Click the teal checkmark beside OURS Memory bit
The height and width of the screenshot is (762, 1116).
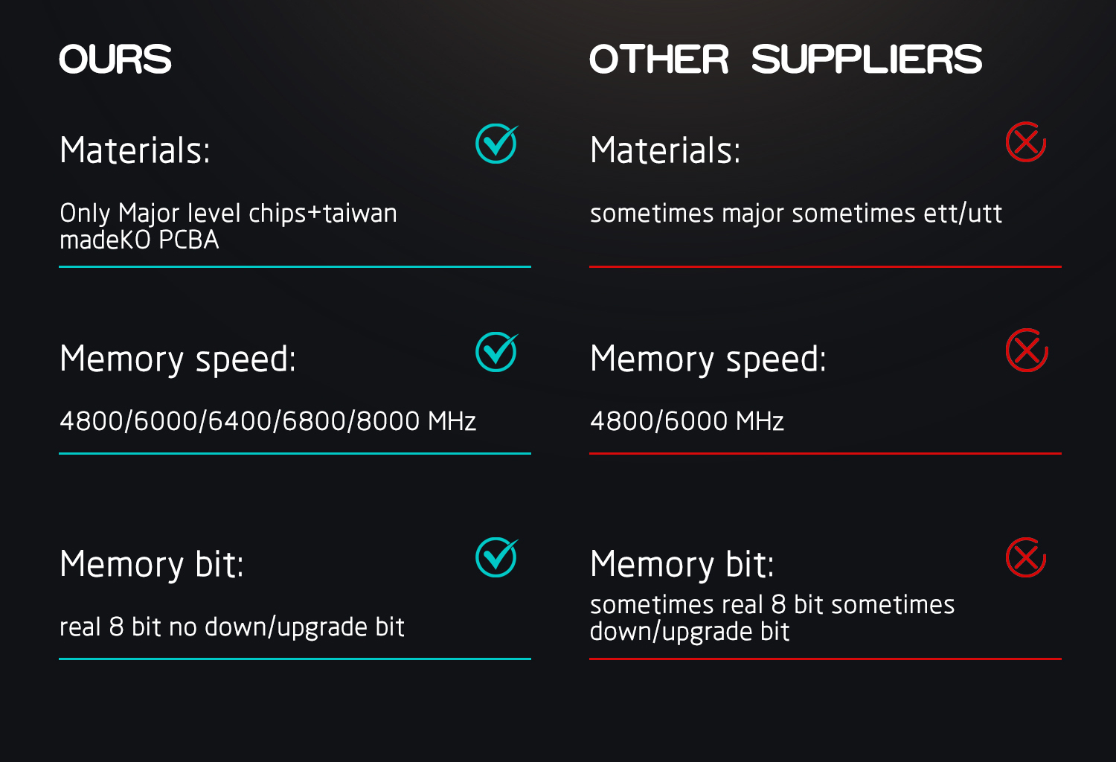[496, 557]
